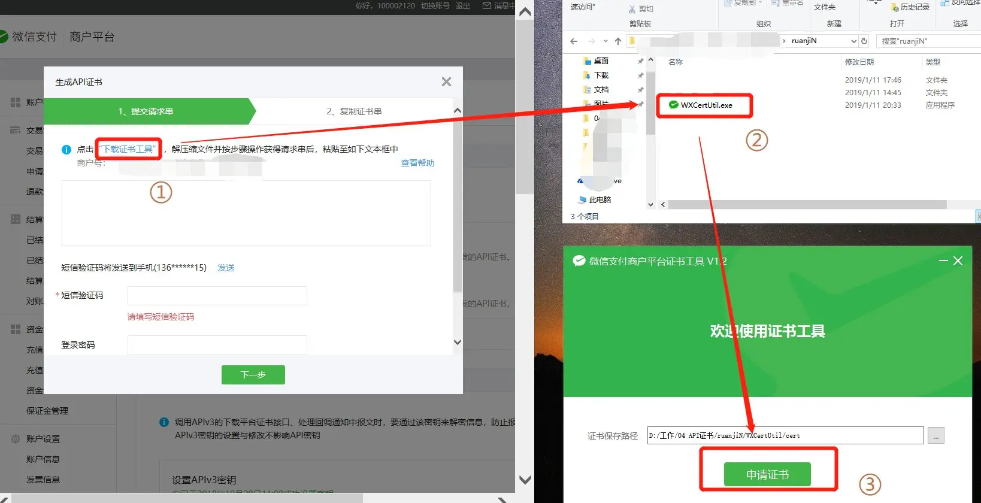Click the 下载证书工具 link
The width and height of the screenshot is (981, 503).
(129, 149)
